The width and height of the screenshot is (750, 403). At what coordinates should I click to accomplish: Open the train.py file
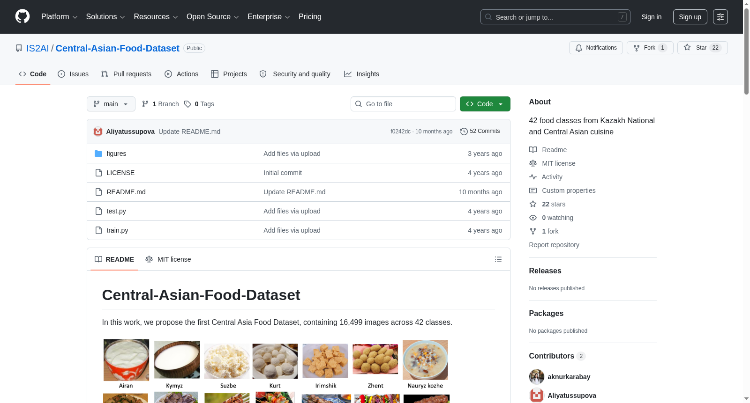click(x=117, y=230)
